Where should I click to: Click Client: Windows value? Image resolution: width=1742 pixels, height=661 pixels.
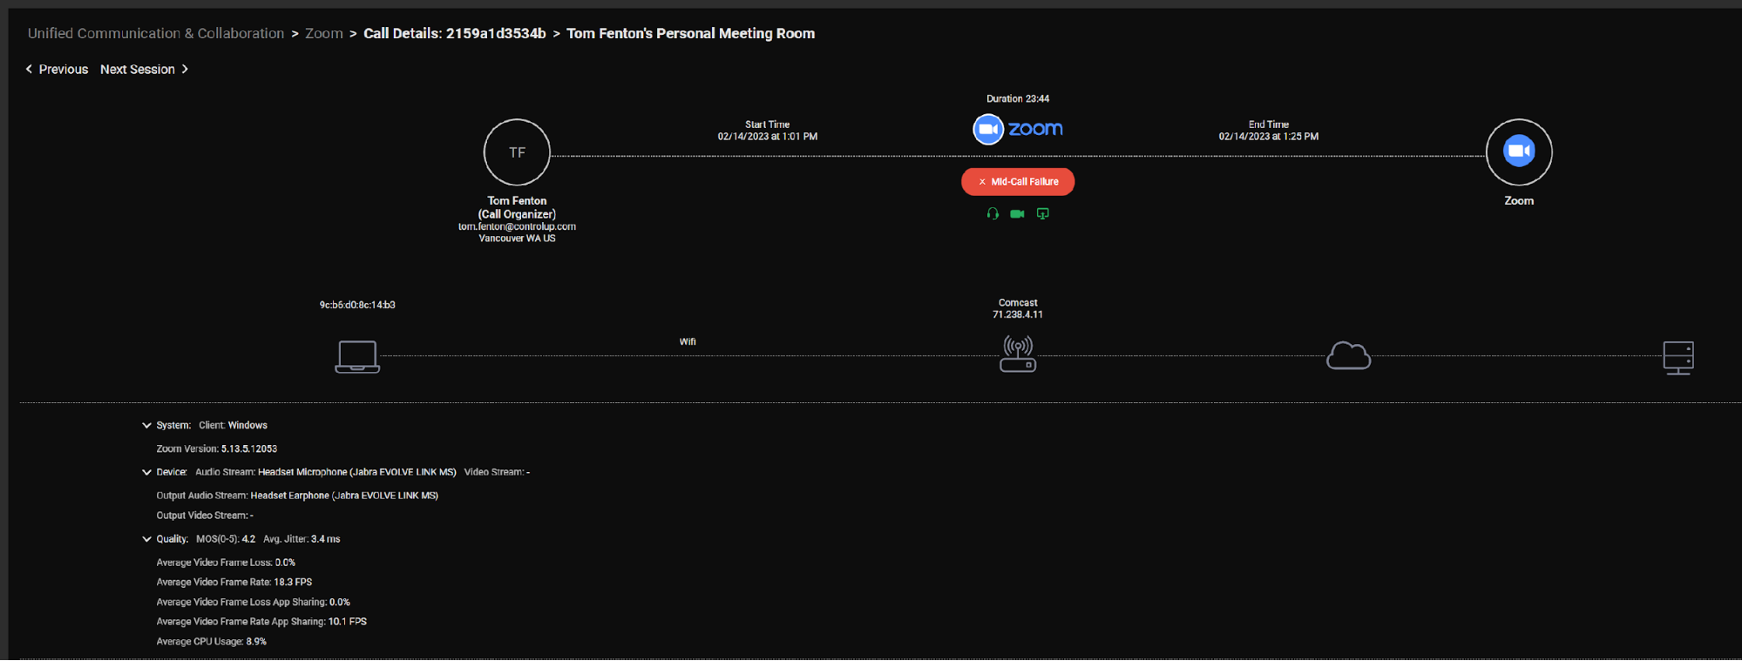[x=247, y=425]
